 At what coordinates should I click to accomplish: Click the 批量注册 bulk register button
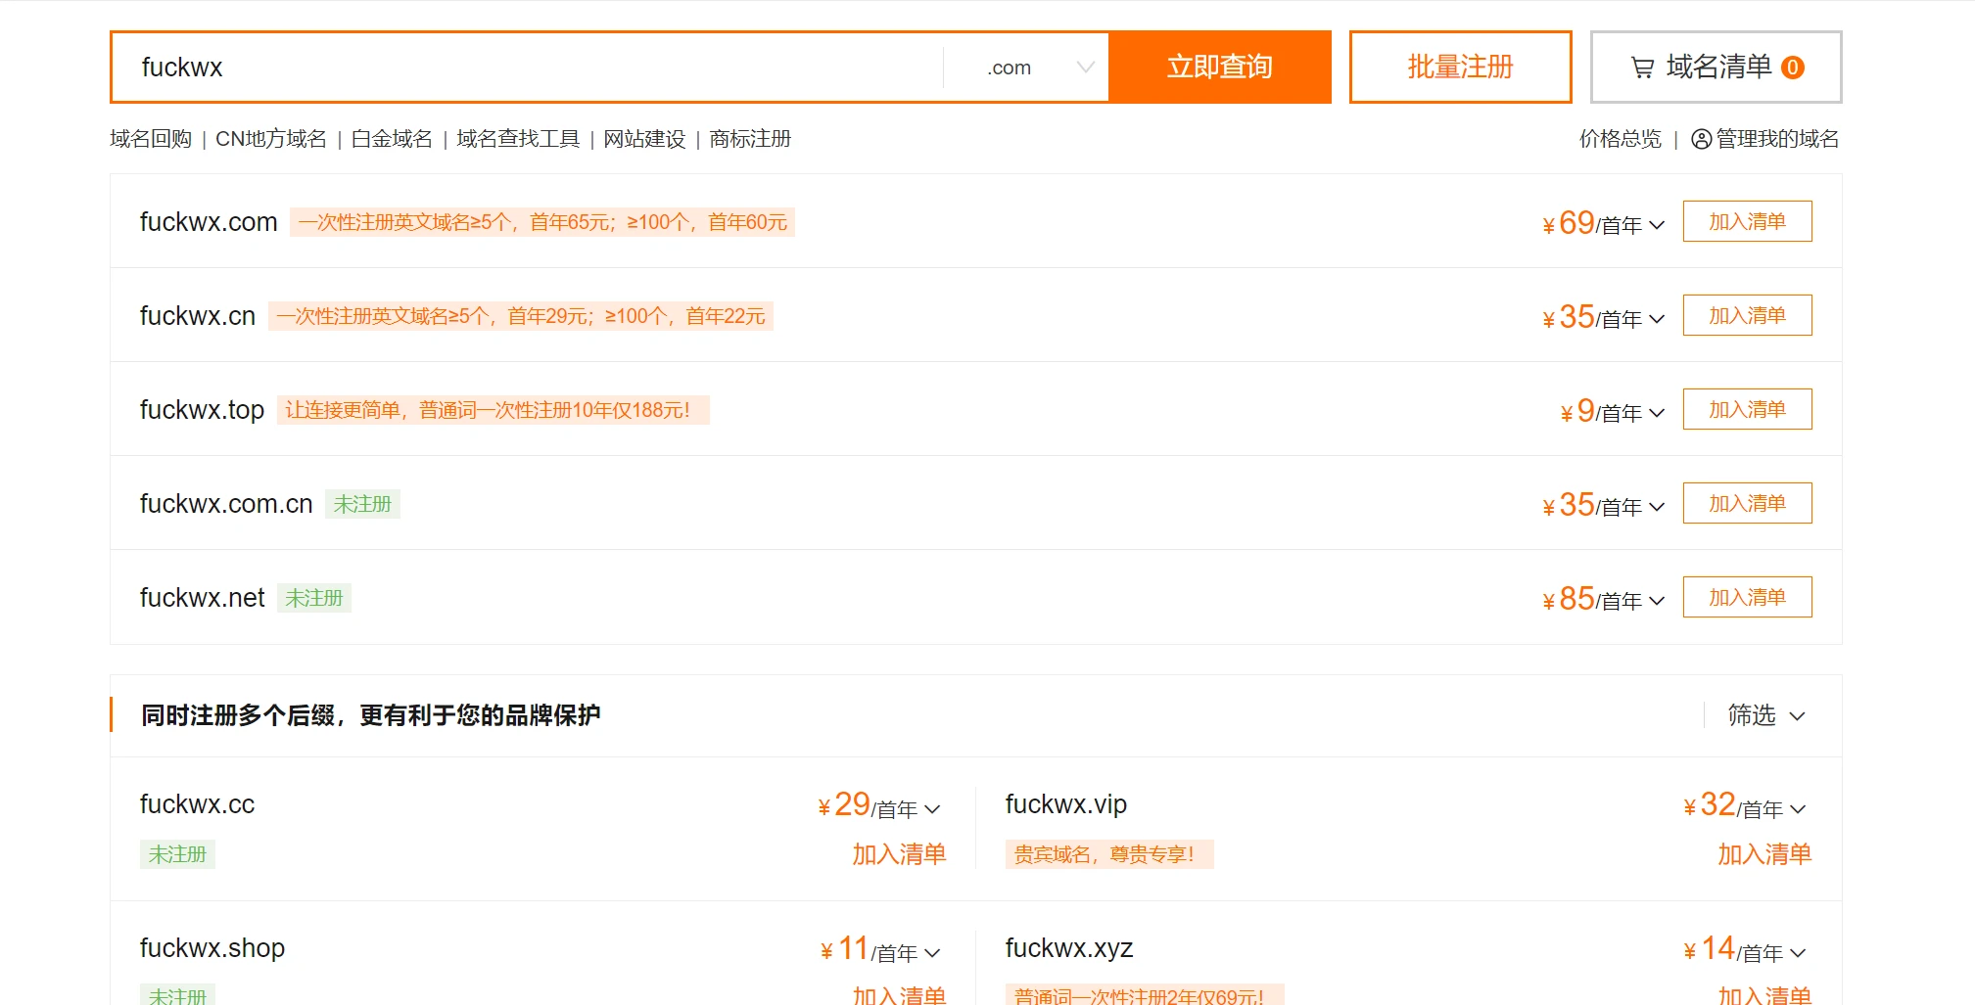[1460, 67]
